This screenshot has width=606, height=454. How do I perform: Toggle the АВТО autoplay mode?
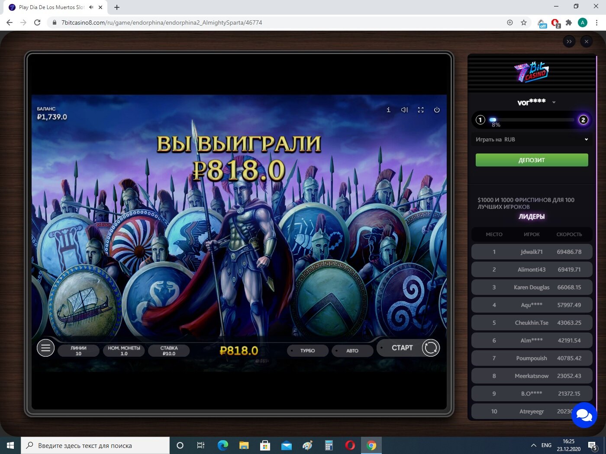(x=352, y=351)
